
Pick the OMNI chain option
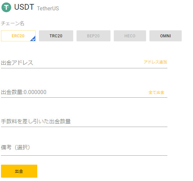(x=165, y=36)
